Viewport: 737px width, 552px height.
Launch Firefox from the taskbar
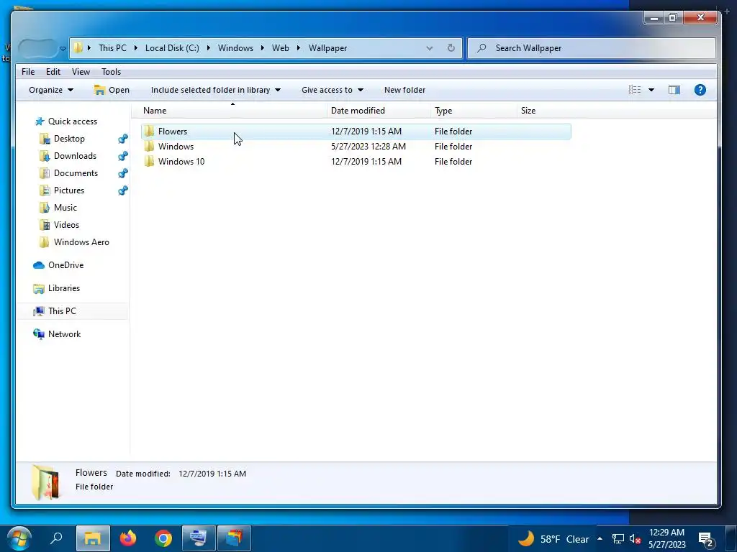click(x=128, y=538)
